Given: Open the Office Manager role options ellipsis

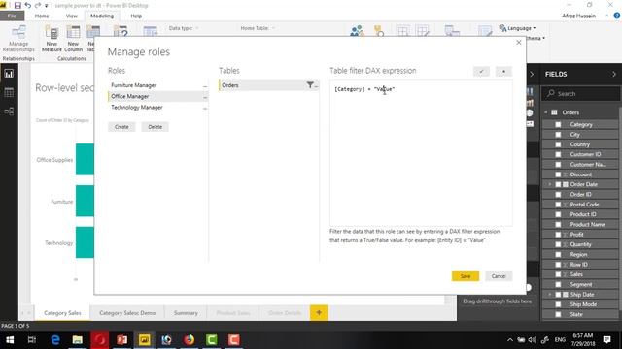Looking at the screenshot, I should [205, 97].
